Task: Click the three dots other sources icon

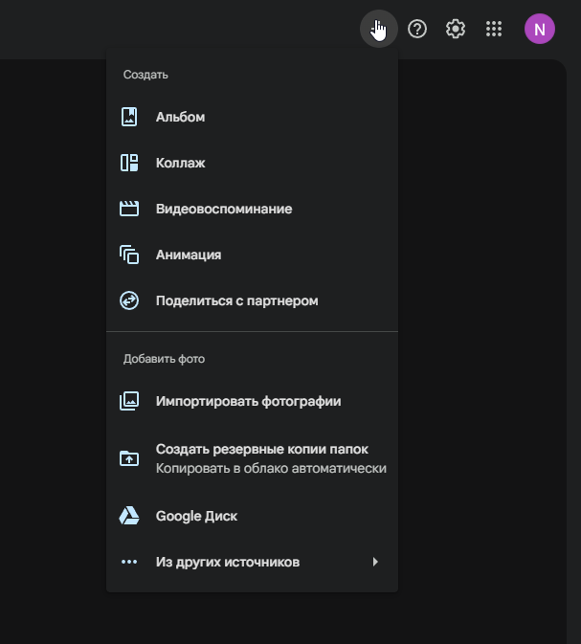Action: pyautogui.click(x=129, y=562)
